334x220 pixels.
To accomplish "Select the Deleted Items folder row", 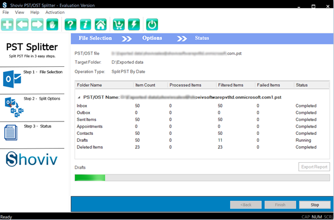I will pyautogui.click(x=202, y=147).
